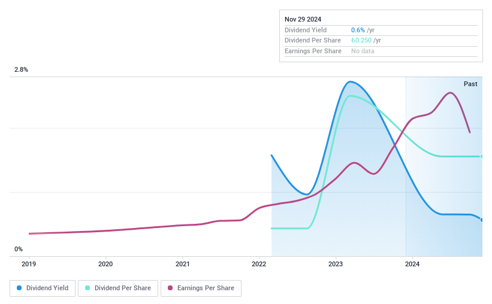Image resolution: width=492 pixels, height=304 pixels.
Task: Click the 0% y-axis label
Action: tap(19, 249)
